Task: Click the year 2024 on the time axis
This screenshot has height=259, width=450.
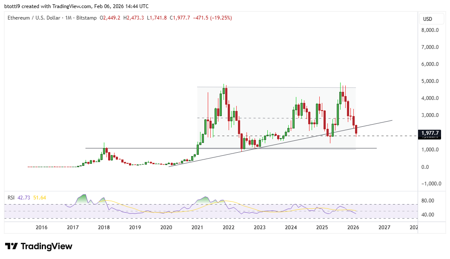Action: [x=291, y=228]
